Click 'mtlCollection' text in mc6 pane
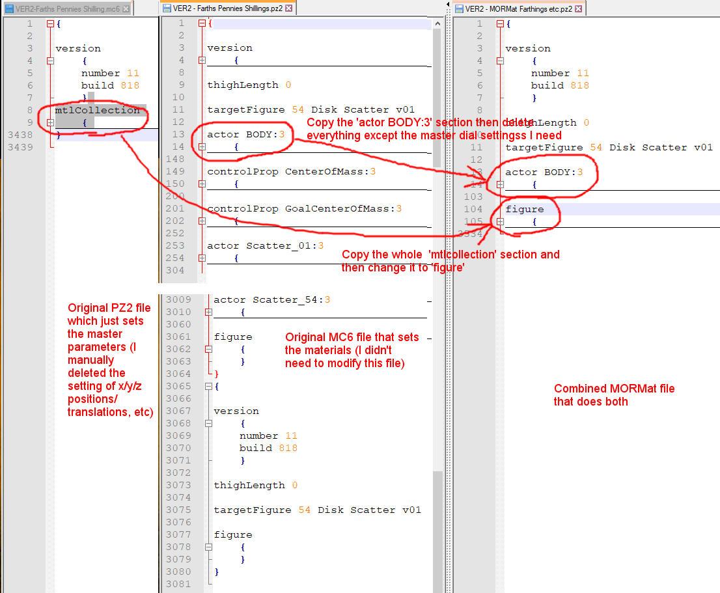 98,110
